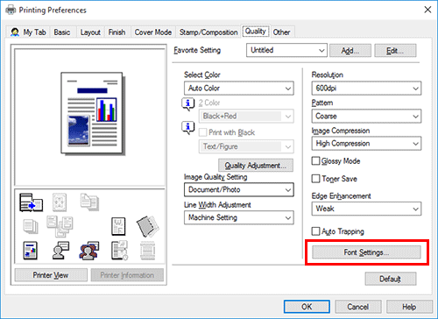Open the Pattern dropdown showing Coarse
This screenshot has height=319, width=438.
point(366,117)
